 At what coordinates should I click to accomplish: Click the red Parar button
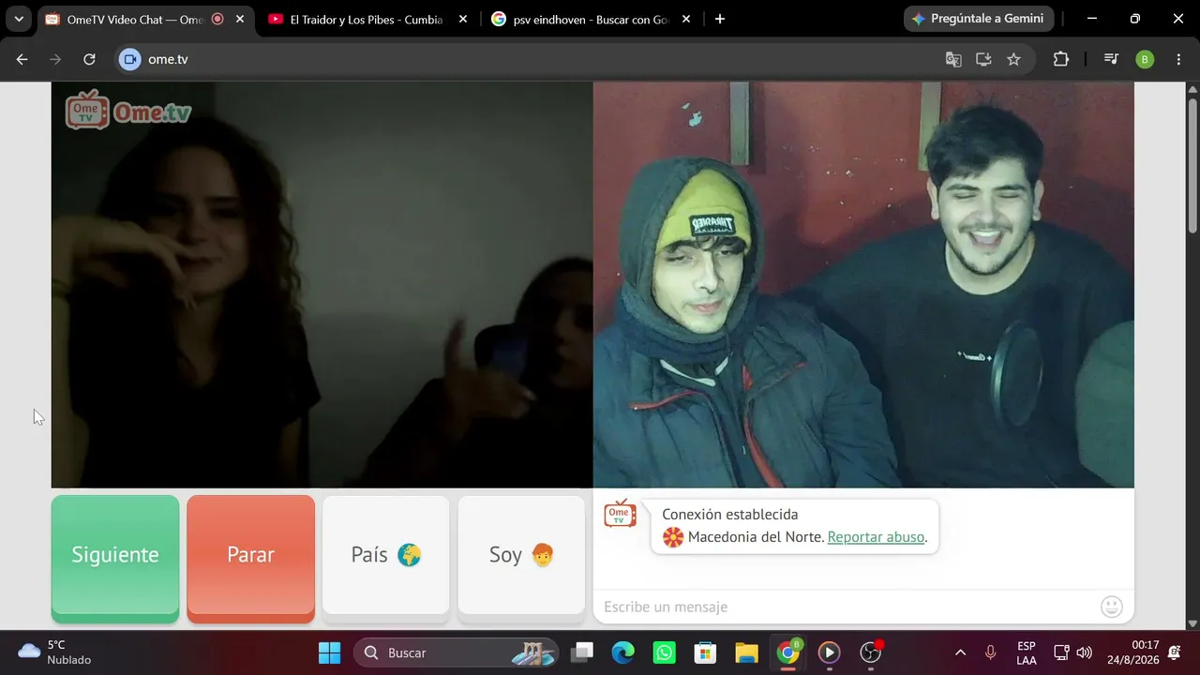(250, 559)
